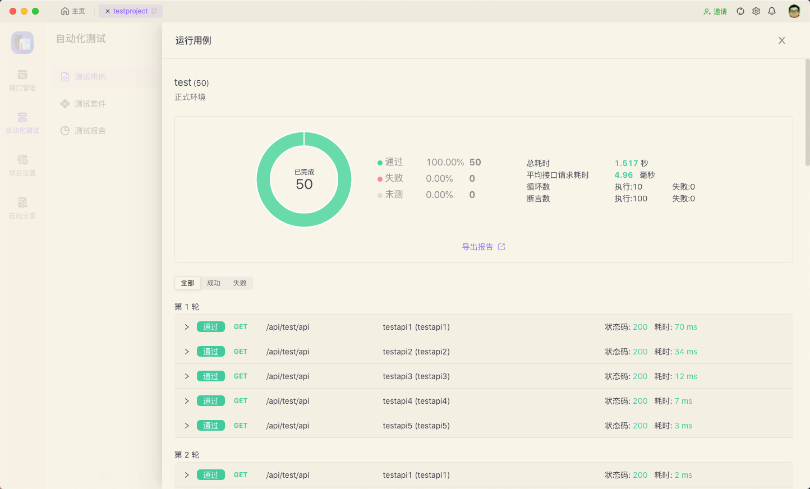
Task: Open the notifications bell
Action: pos(772,11)
